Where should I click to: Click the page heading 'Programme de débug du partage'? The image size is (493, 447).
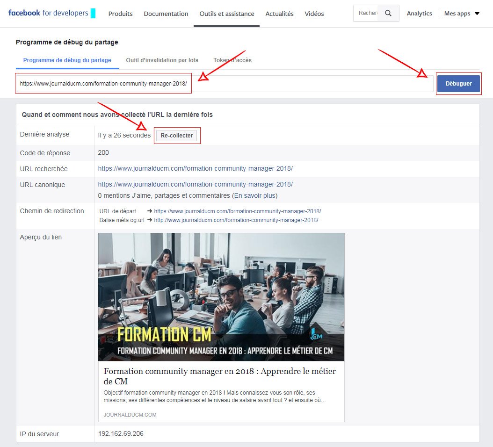tap(67, 42)
